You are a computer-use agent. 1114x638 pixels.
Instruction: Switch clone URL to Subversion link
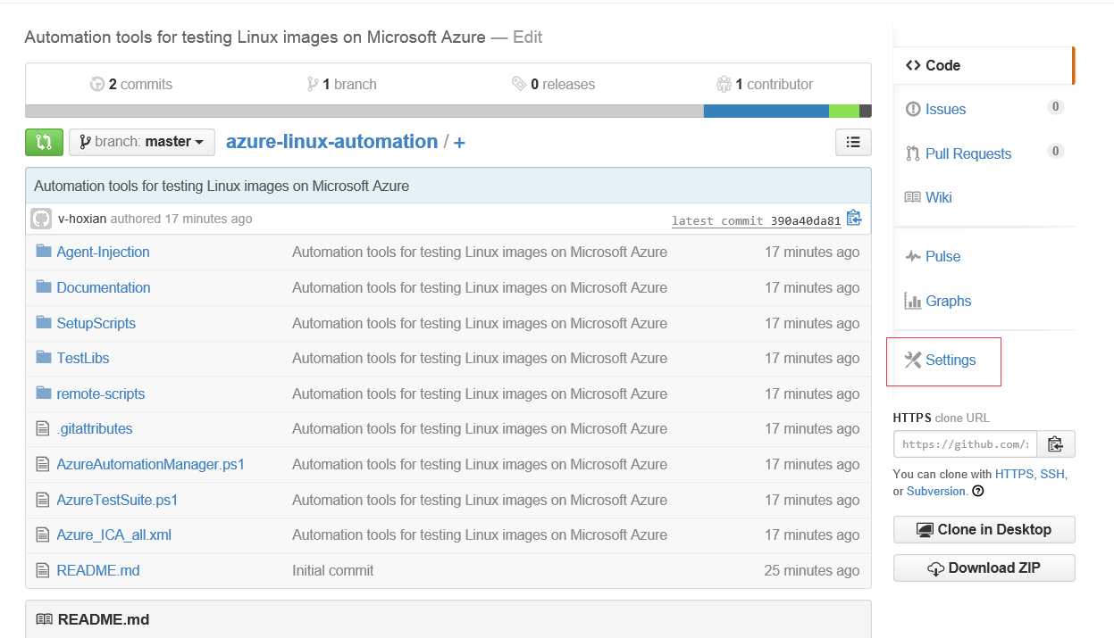tap(936, 491)
